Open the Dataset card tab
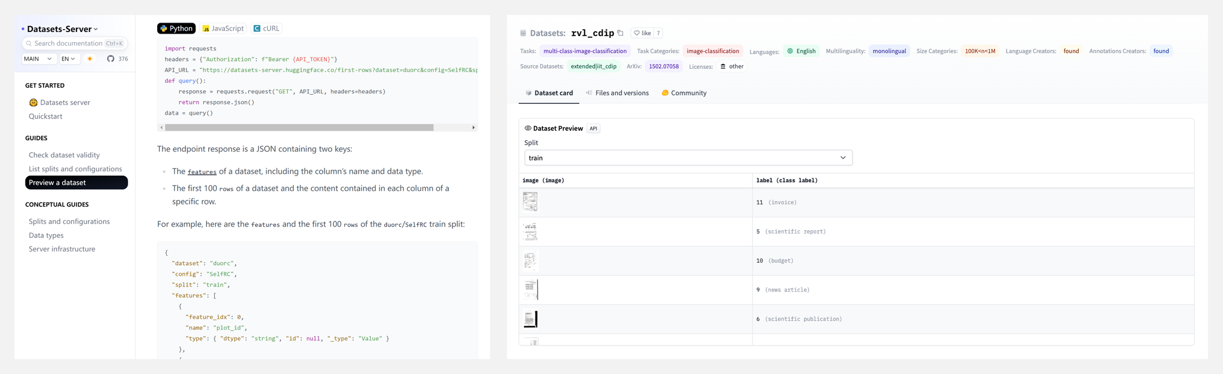Screen dimensions: 1223x374 pos(549,93)
